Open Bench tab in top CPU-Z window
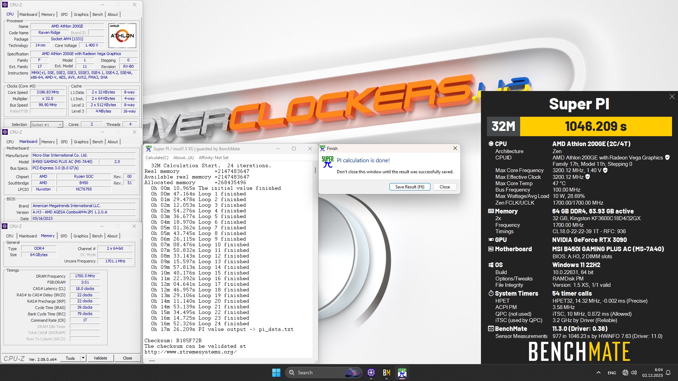Image resolution: width=678 pixels, height=381 pixels. click(x=97, y=14)
